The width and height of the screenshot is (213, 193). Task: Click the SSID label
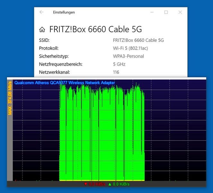[44, 40]
